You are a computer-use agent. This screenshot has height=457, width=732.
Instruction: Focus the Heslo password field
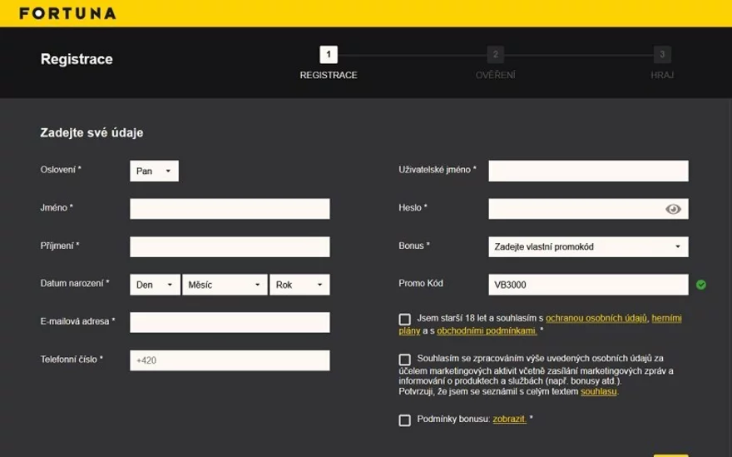[x=588, y=209]
